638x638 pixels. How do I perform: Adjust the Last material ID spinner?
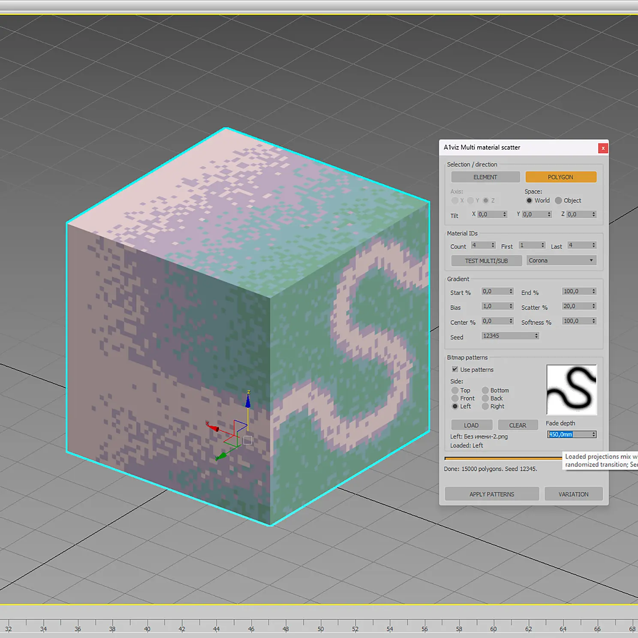point(594,245)
